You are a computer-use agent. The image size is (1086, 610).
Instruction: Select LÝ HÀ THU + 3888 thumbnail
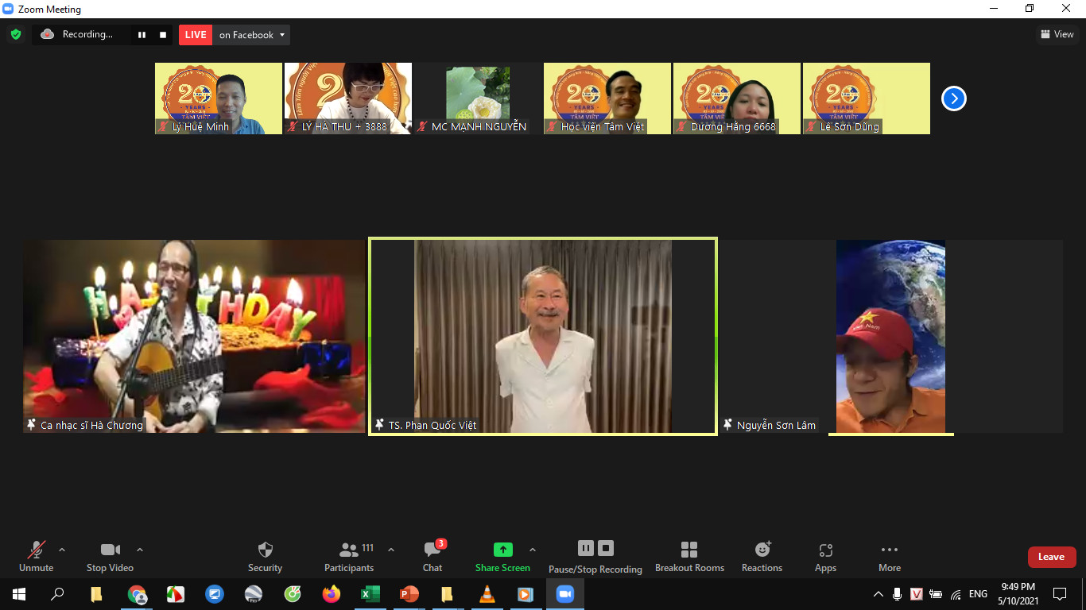pyautogui.click(x=348, y=98)
